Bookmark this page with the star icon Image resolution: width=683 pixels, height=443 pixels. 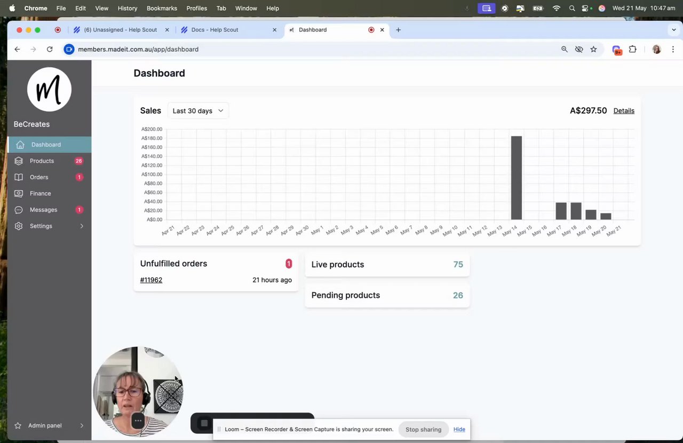tap(593, 49)
